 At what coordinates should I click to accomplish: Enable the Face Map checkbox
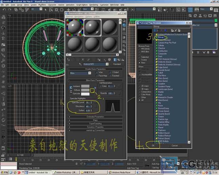(x=97, y=76)
